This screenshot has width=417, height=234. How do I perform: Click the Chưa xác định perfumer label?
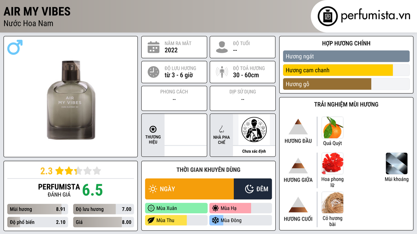tap(254, 151)
